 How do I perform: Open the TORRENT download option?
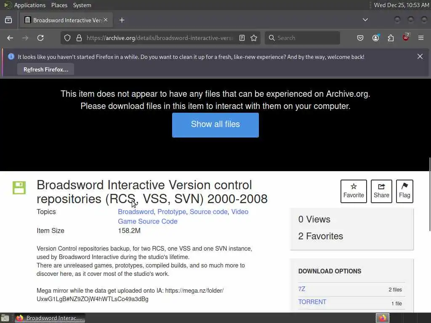coord(312,302)
